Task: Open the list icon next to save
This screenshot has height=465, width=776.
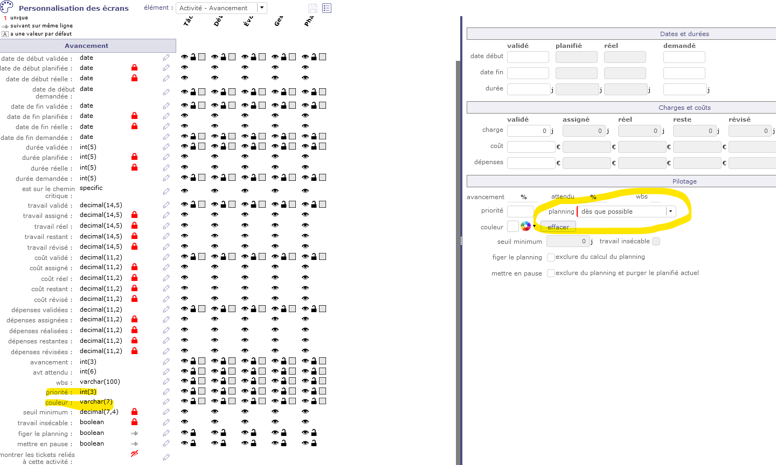Action: pos(327,8)
